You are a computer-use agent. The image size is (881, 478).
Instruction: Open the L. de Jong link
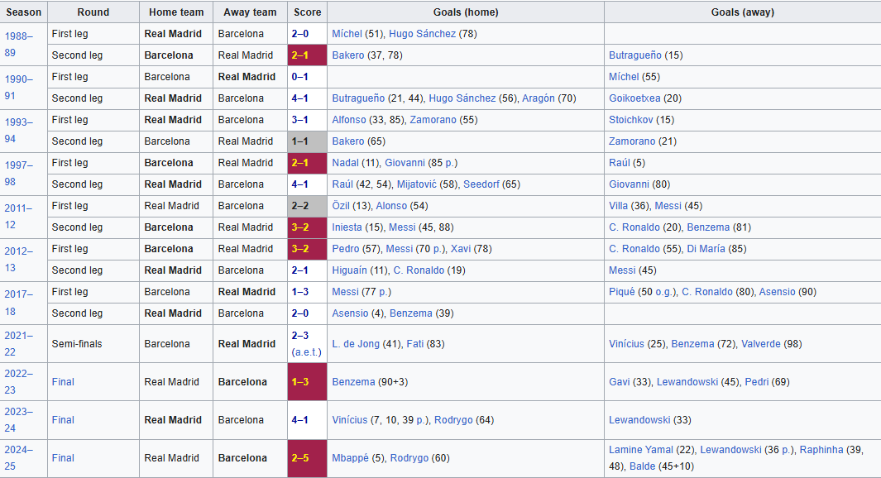pos(356,344)
